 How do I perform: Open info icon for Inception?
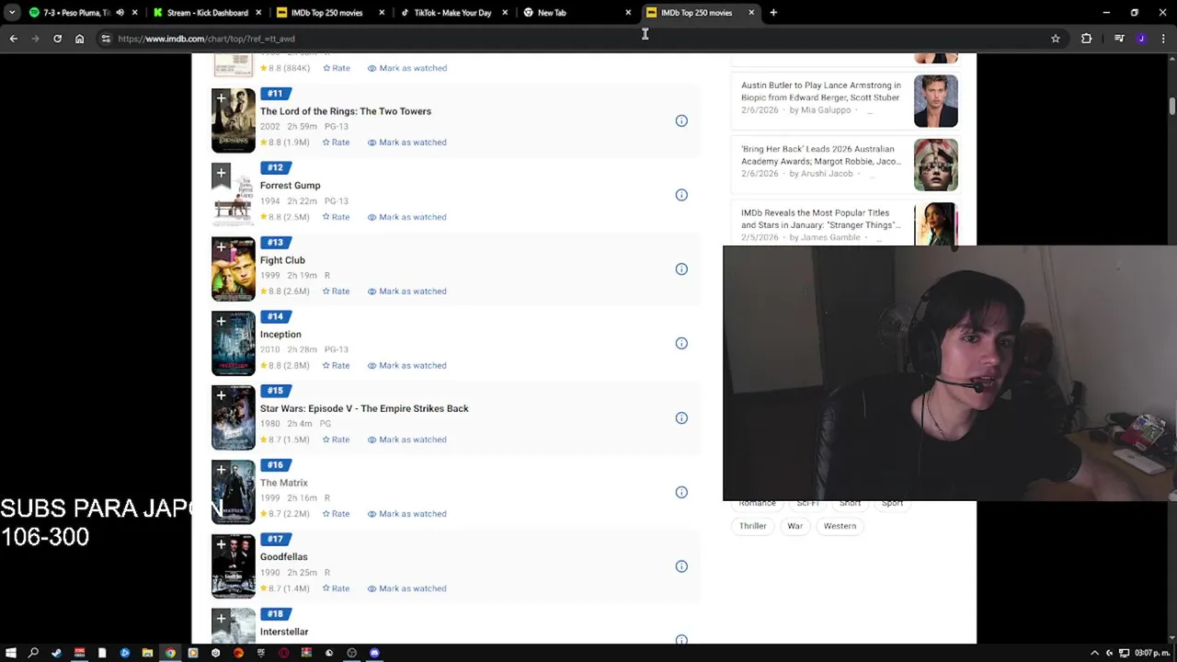point(681,343)
